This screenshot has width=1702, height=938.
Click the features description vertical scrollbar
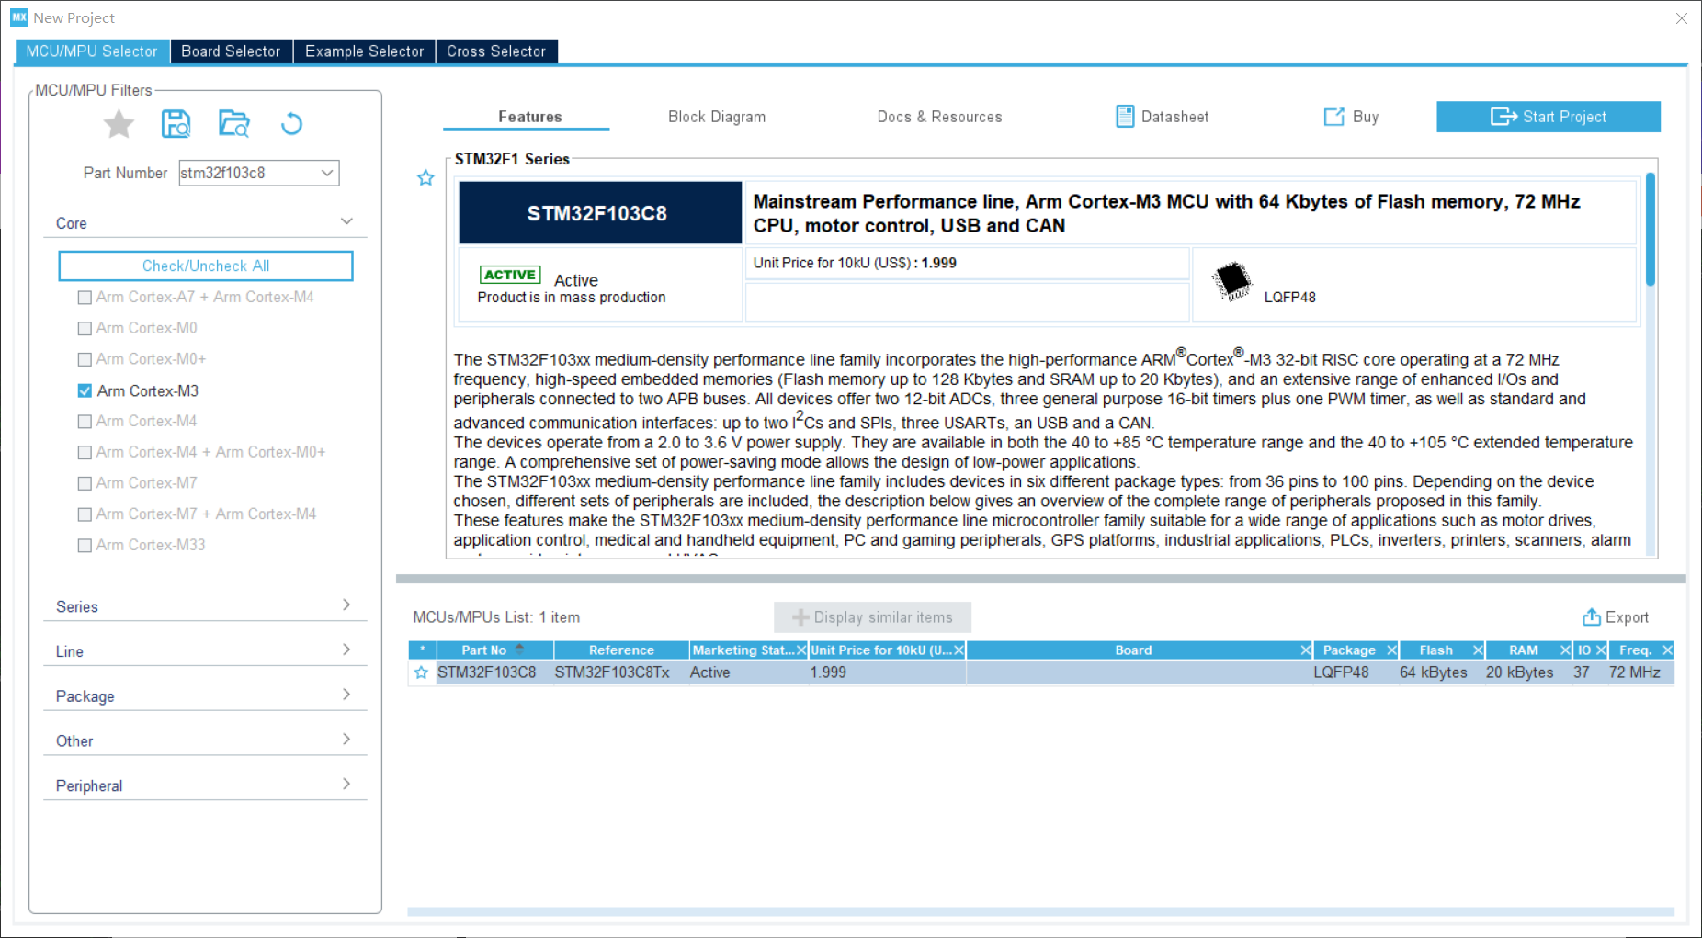pos(1651,230)
